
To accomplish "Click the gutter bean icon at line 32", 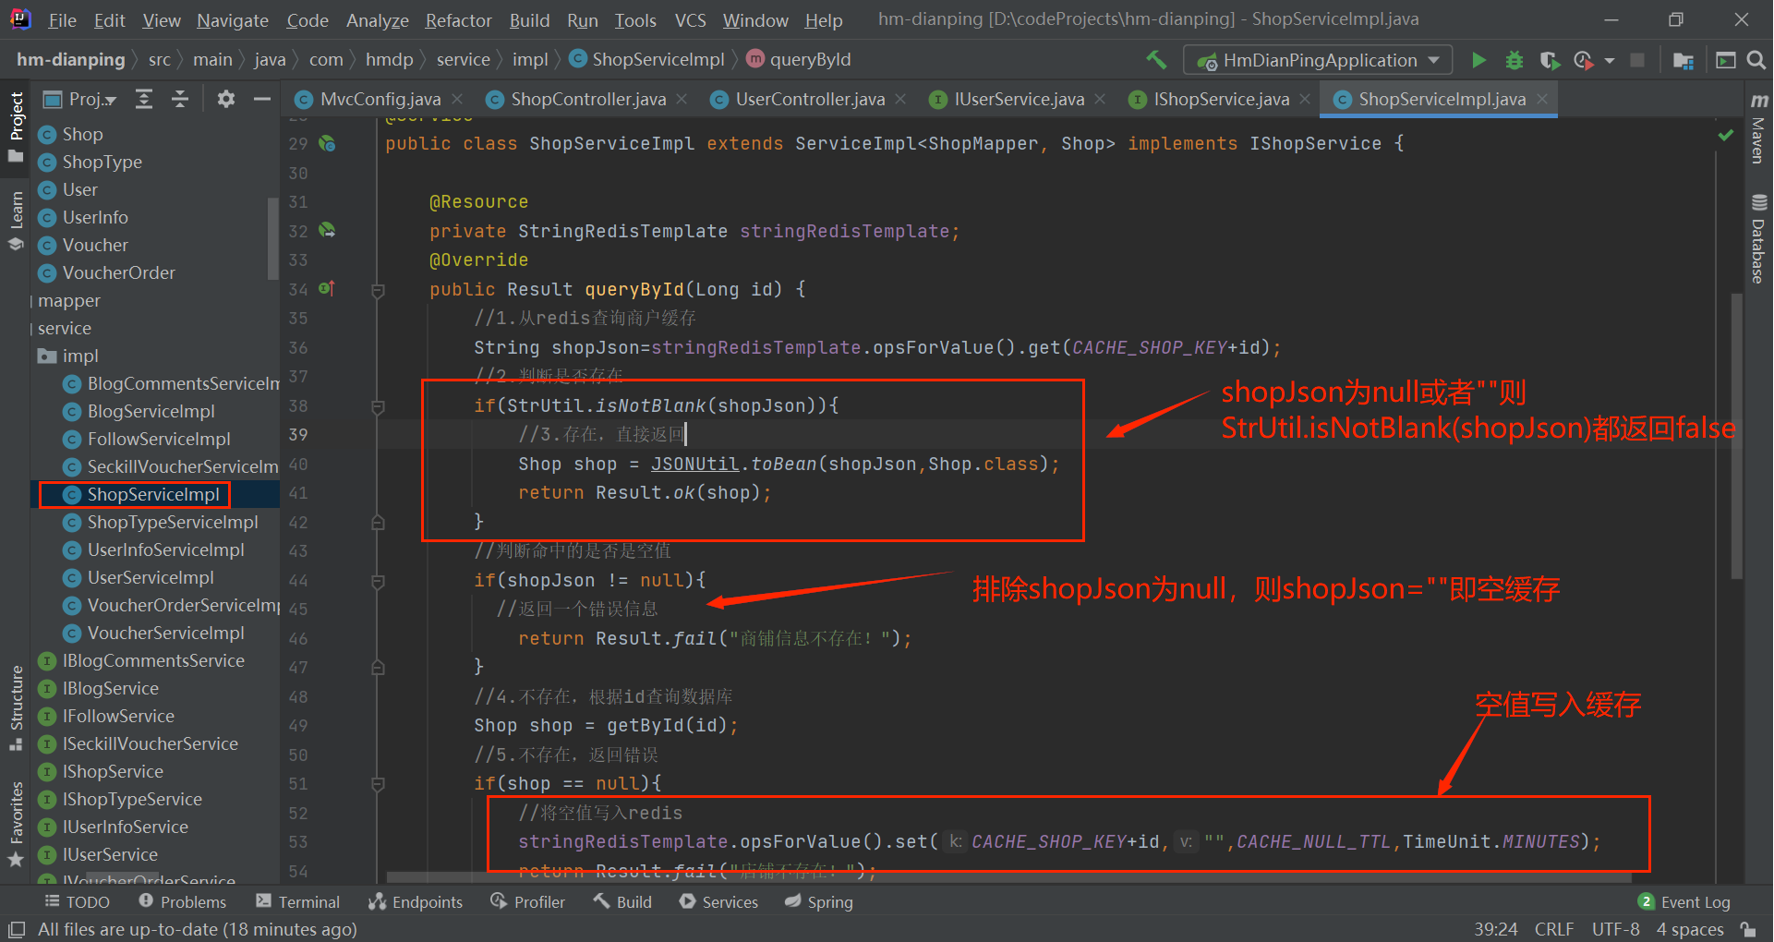I will pos(327,231).
